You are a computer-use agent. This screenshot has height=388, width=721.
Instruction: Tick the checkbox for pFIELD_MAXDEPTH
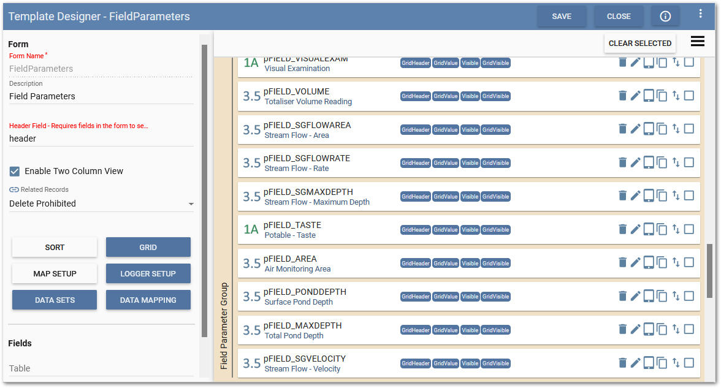[689, 329]
